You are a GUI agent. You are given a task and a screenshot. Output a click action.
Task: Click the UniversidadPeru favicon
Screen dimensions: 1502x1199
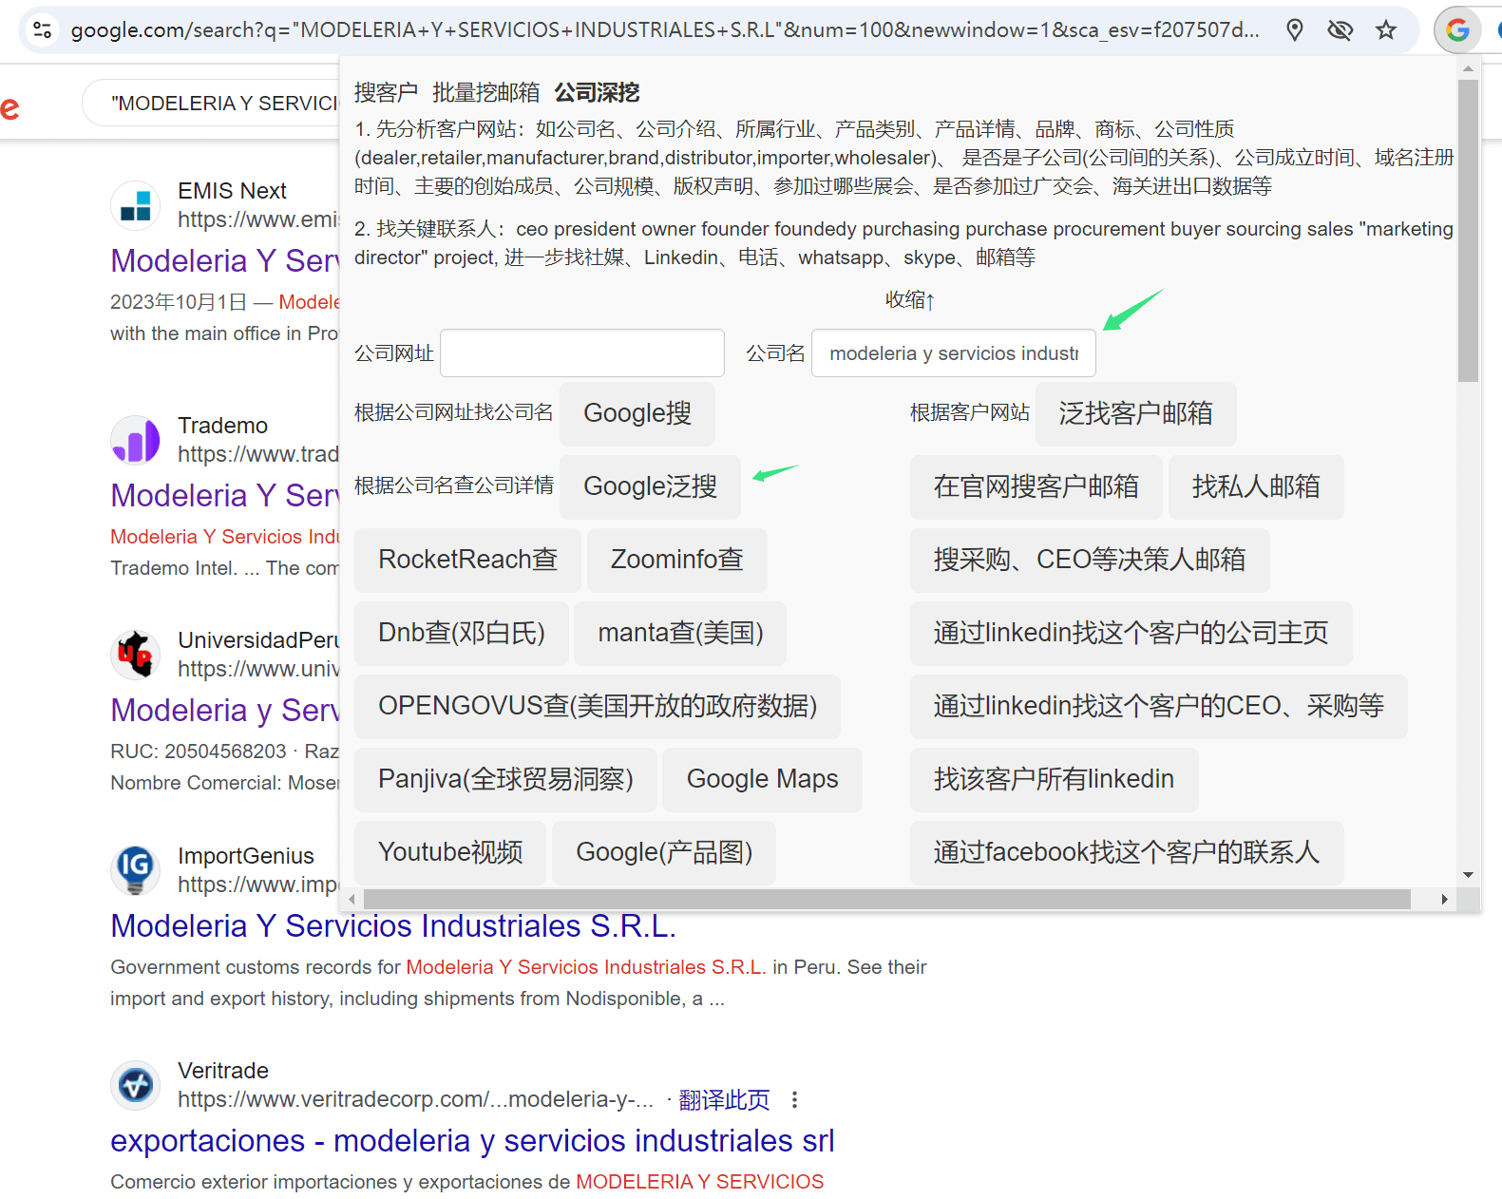tap(135, 655)
